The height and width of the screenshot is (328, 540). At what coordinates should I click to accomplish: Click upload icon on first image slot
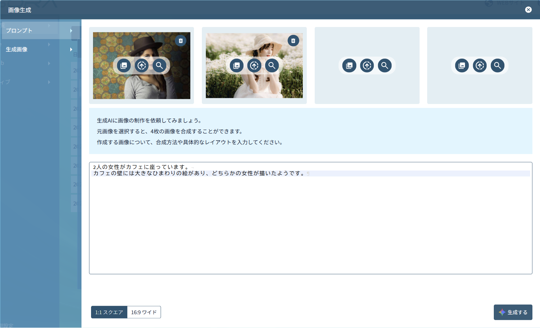[142, 66]
